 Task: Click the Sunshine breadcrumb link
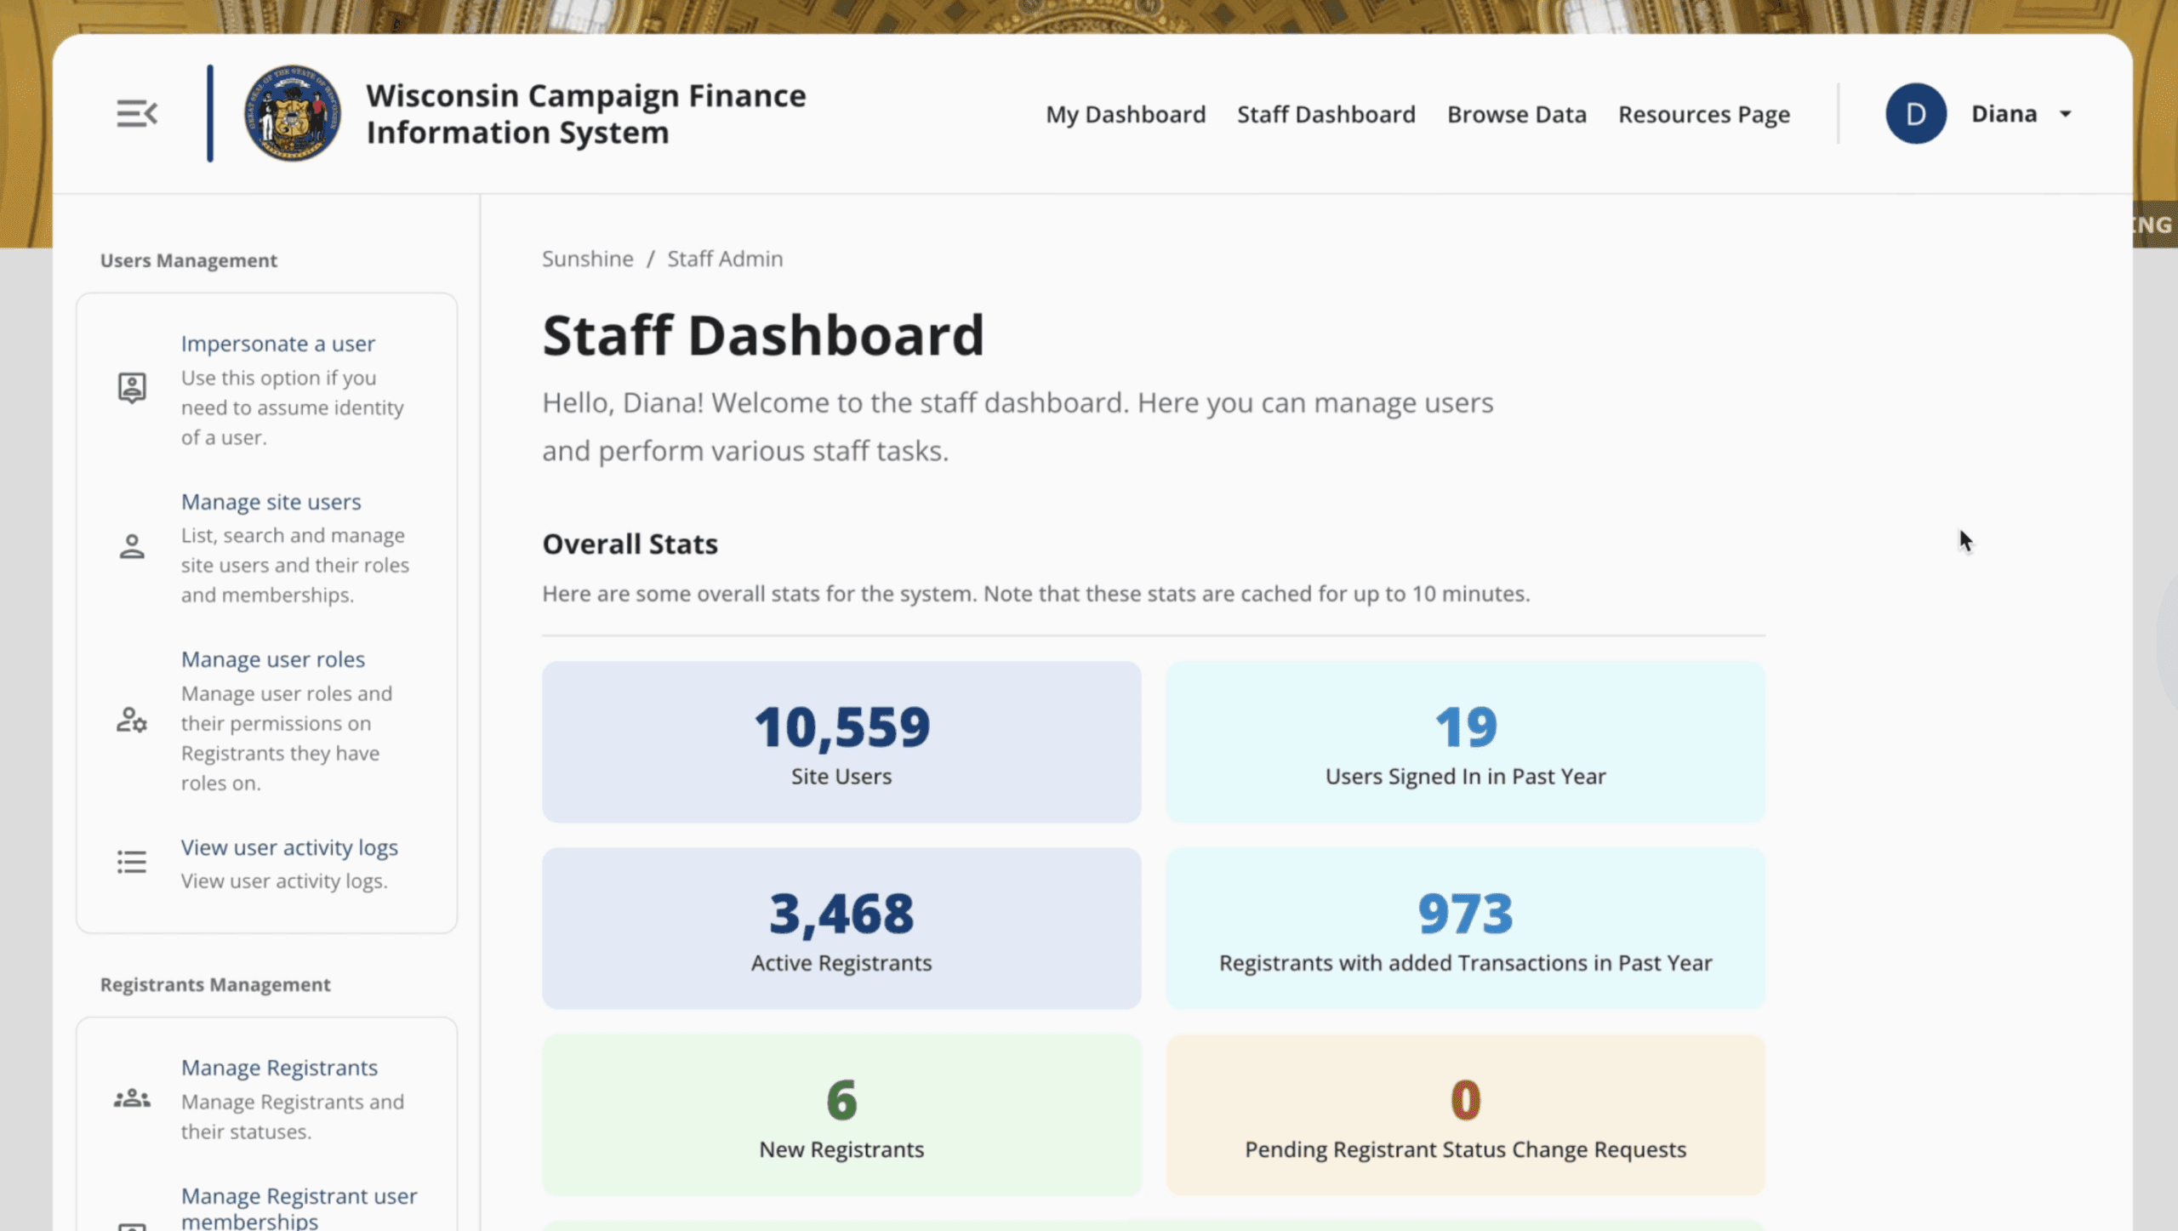coord(587,259)
